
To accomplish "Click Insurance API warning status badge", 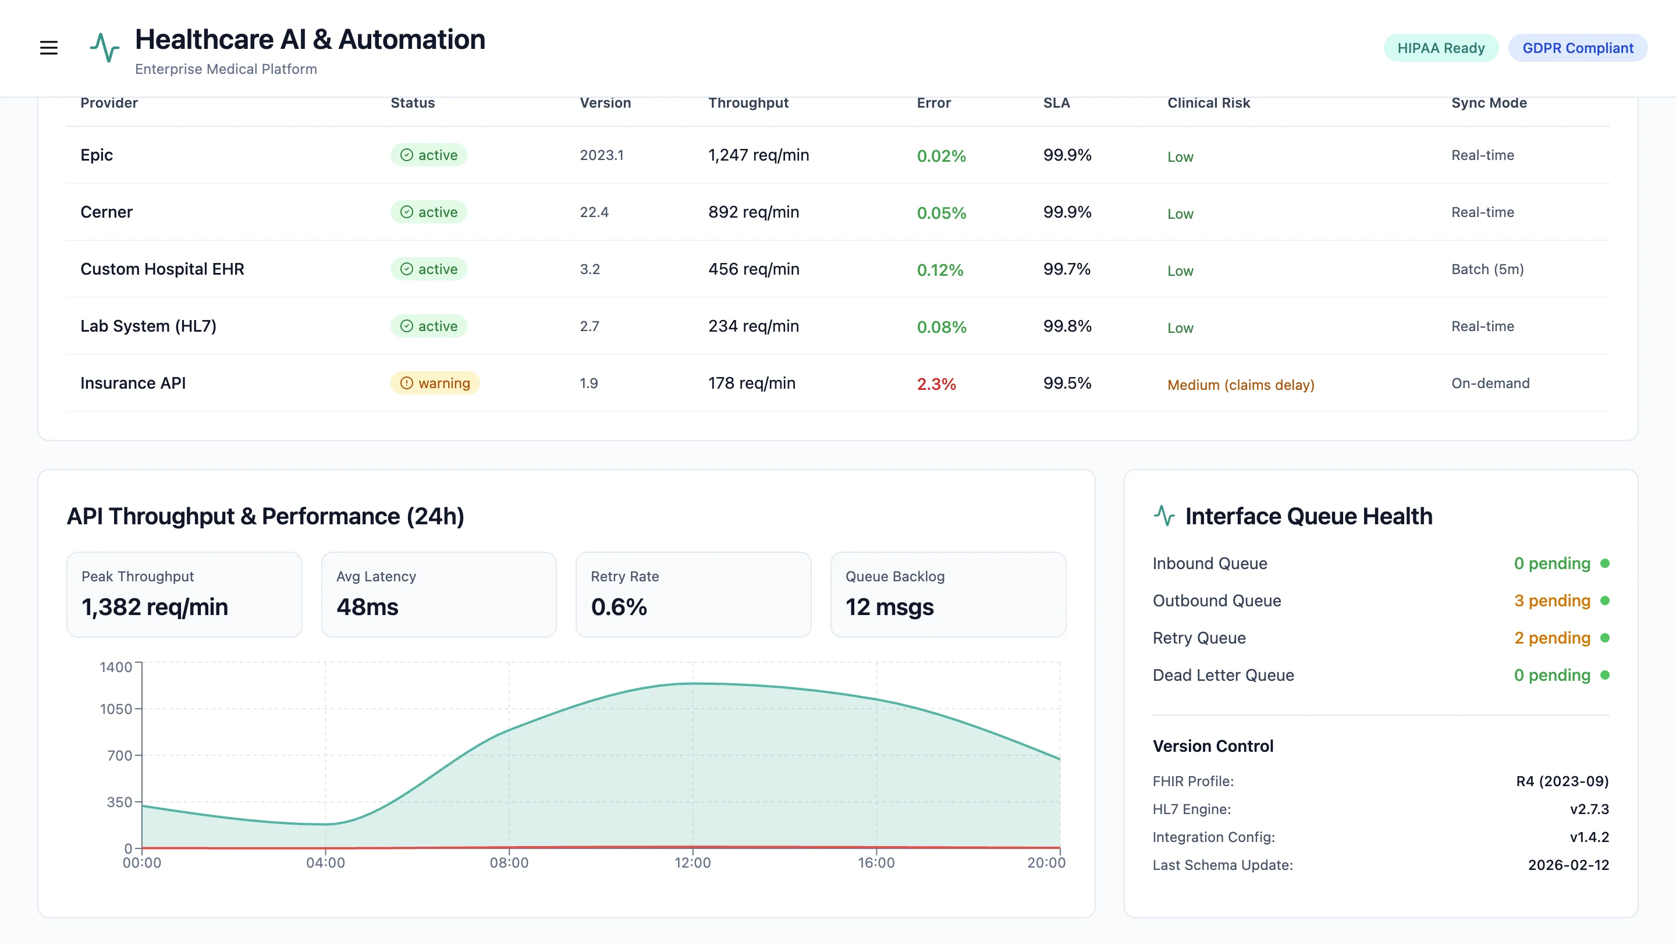I will pyautogui.click(x=435, y=383).
